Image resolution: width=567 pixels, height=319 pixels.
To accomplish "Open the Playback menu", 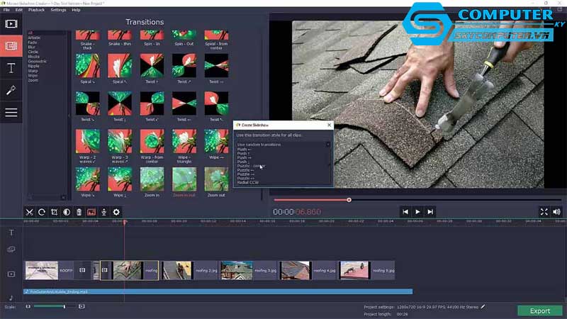I will [x=36, y=10].
